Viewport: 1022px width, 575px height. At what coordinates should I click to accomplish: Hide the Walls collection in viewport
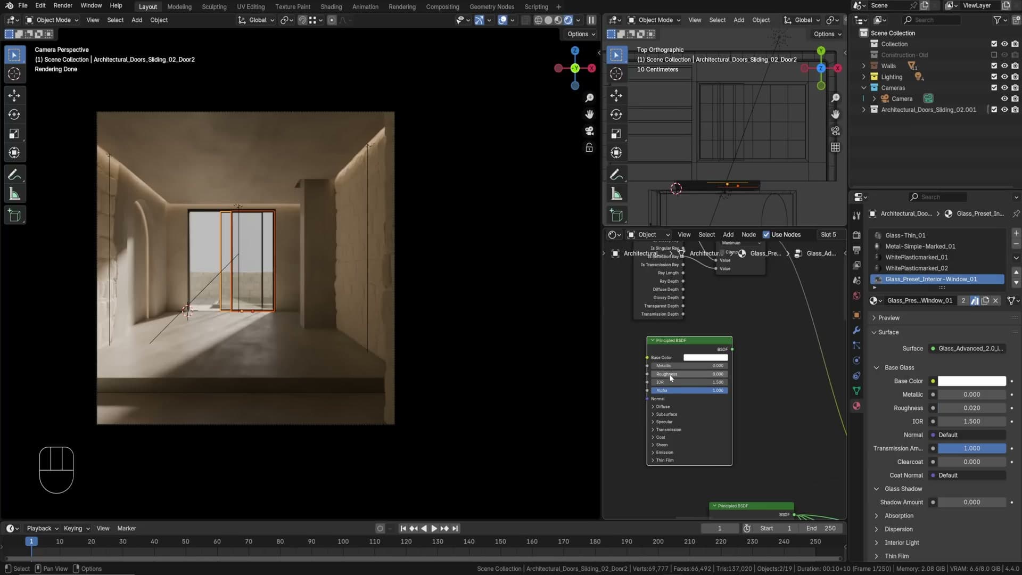pos(1004,65)
